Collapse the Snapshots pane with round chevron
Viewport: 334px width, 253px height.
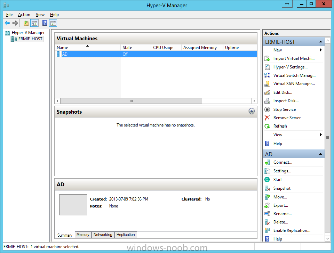point(252,111)
